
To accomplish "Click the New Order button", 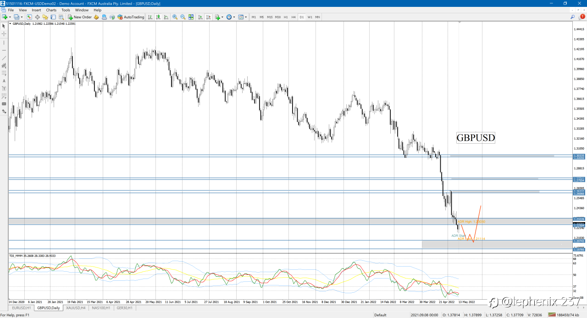I will 80,17.
